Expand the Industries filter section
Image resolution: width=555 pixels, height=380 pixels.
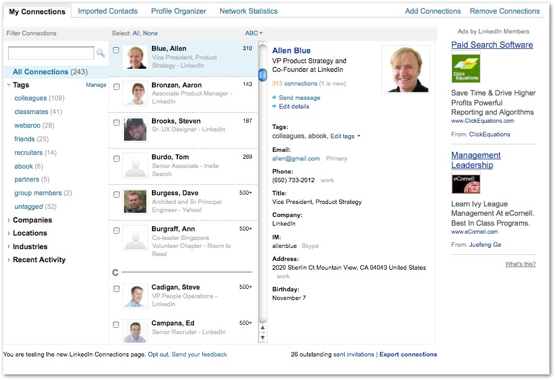pos(9,247)
